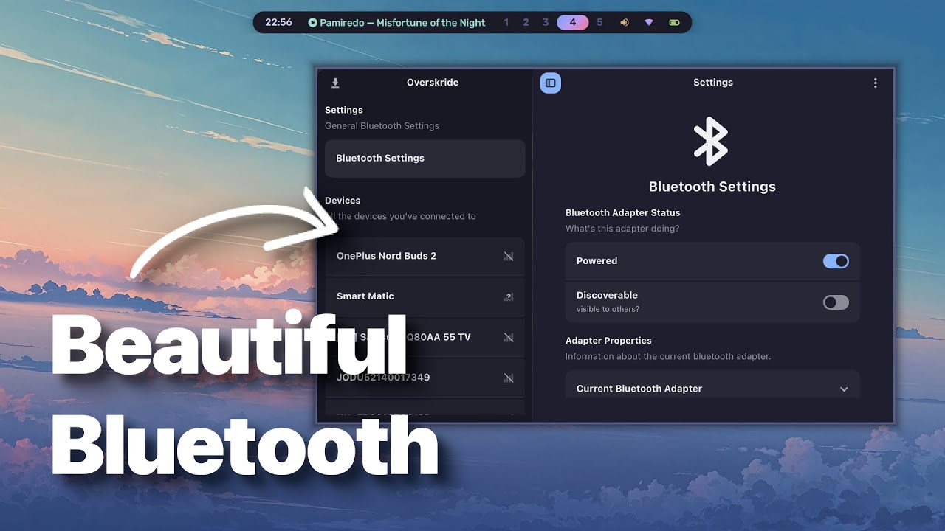Click the Overskride title text
Screen dimensions: 945x531
[433, 83]
